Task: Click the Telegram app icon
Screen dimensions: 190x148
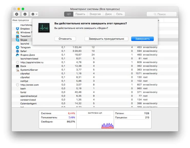Action: (x=17, y=47)
